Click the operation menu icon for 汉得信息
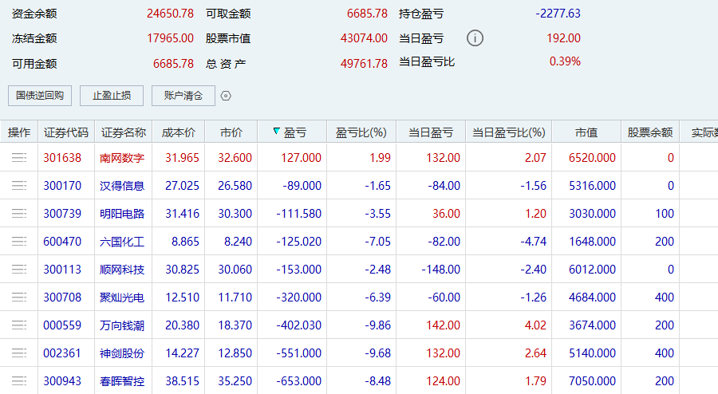 19,186
